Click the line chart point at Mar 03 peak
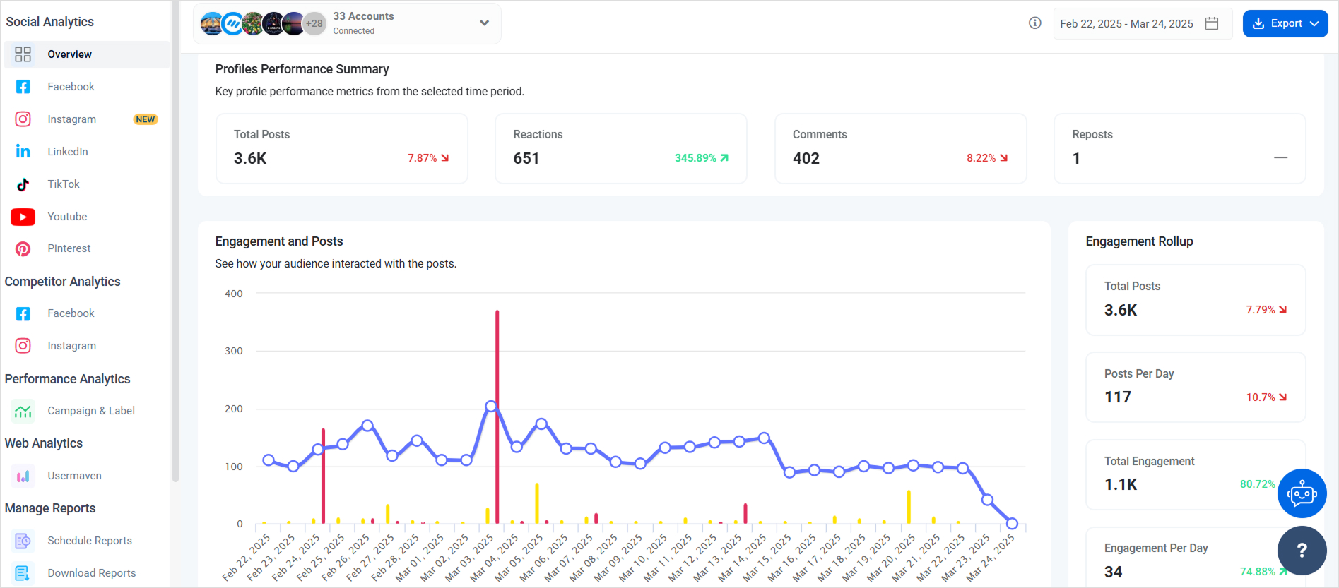Viewport: 1339px width, 588px height. 491,407
